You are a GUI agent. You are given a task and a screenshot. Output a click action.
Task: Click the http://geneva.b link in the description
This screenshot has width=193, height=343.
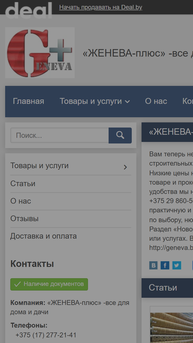click(171, 248)
